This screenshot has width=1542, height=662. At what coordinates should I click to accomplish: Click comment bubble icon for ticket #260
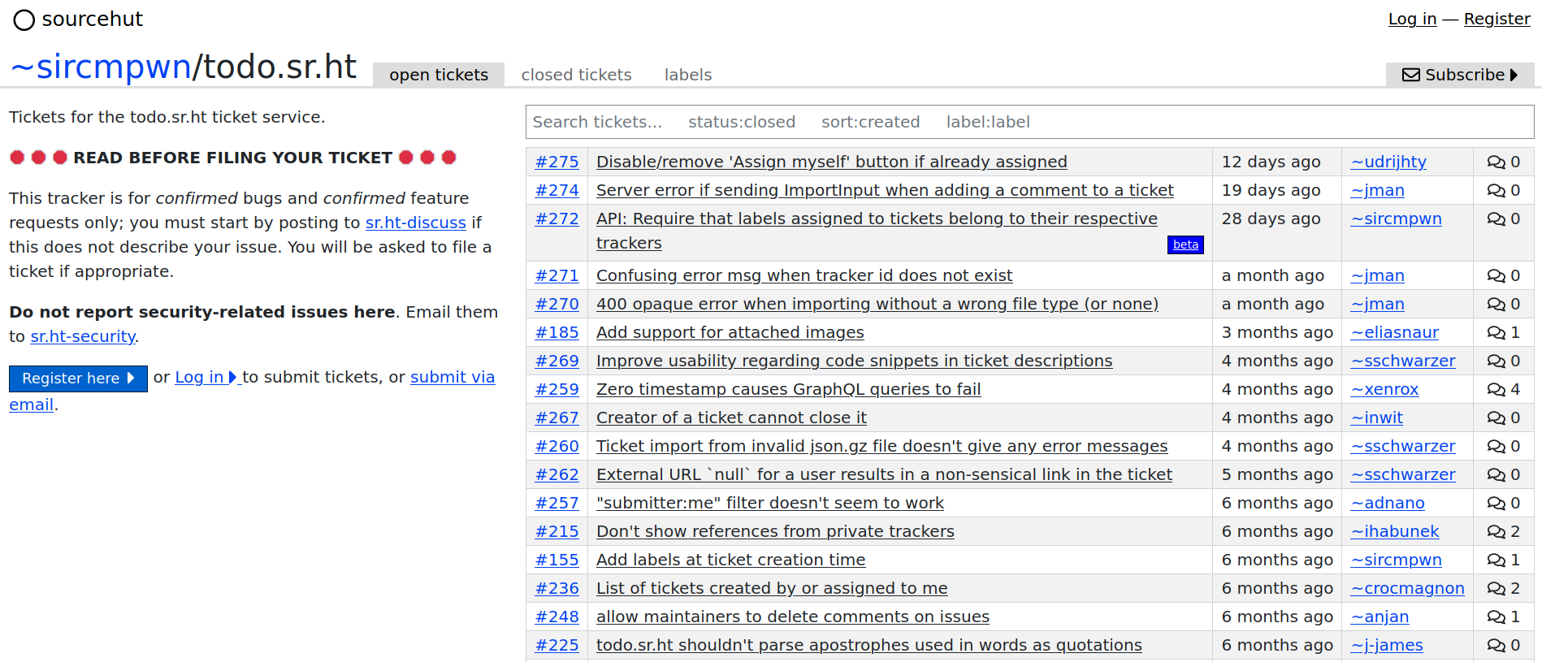point(1496,447)
